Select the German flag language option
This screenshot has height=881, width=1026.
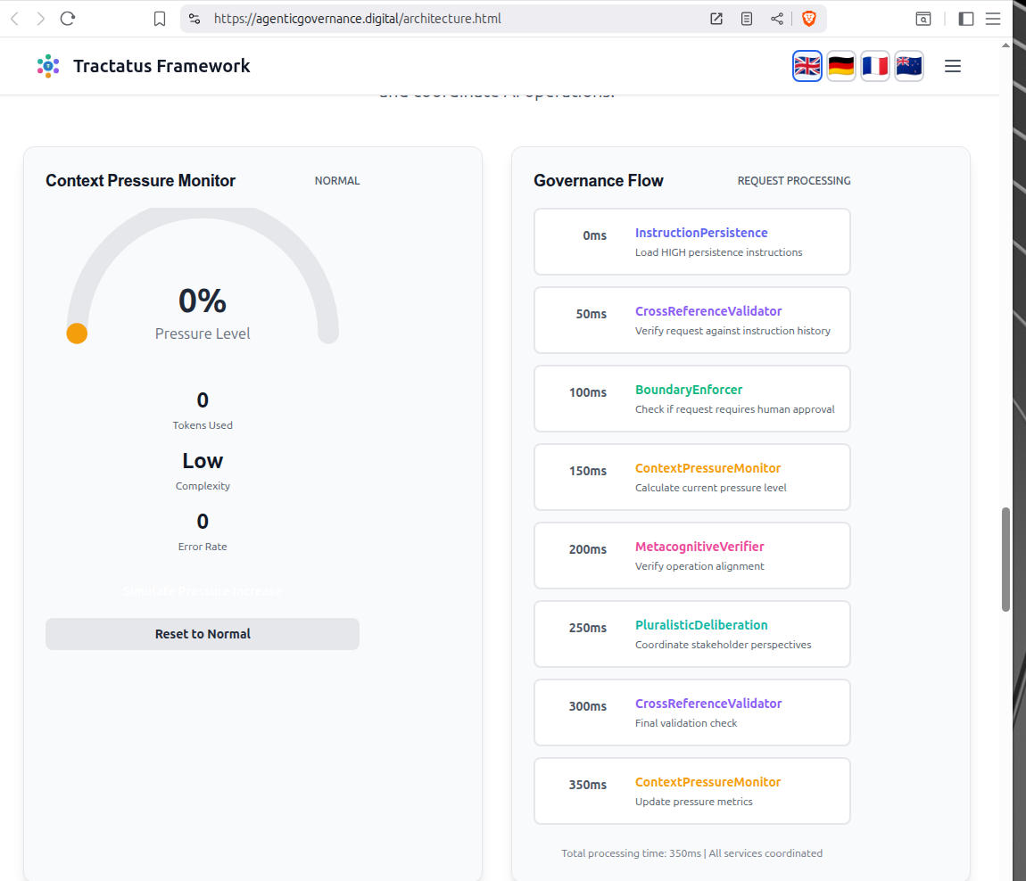840,66
